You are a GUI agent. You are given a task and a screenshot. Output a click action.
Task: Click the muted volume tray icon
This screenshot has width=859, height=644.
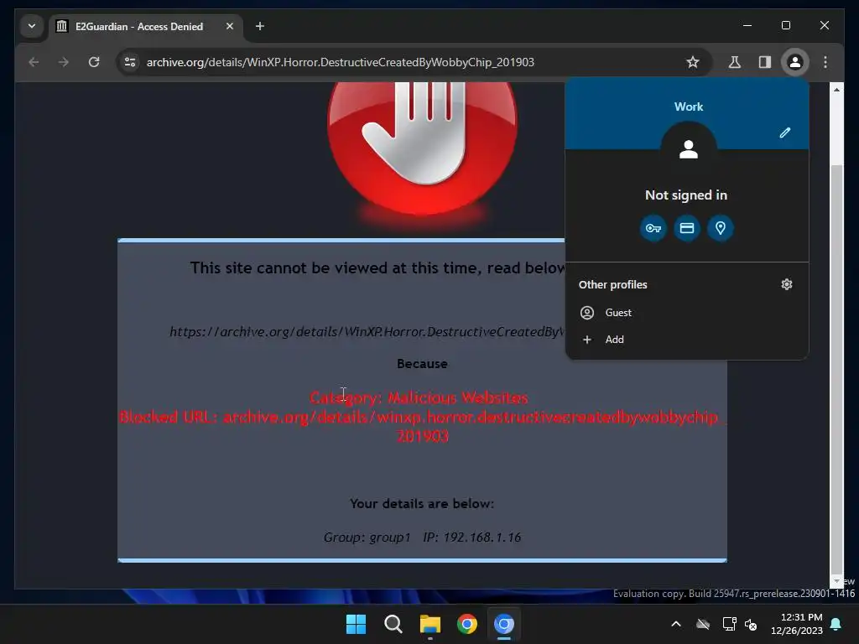[x=751, y=624]
